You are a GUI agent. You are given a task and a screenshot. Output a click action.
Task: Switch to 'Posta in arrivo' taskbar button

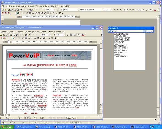tap(24, 127)
